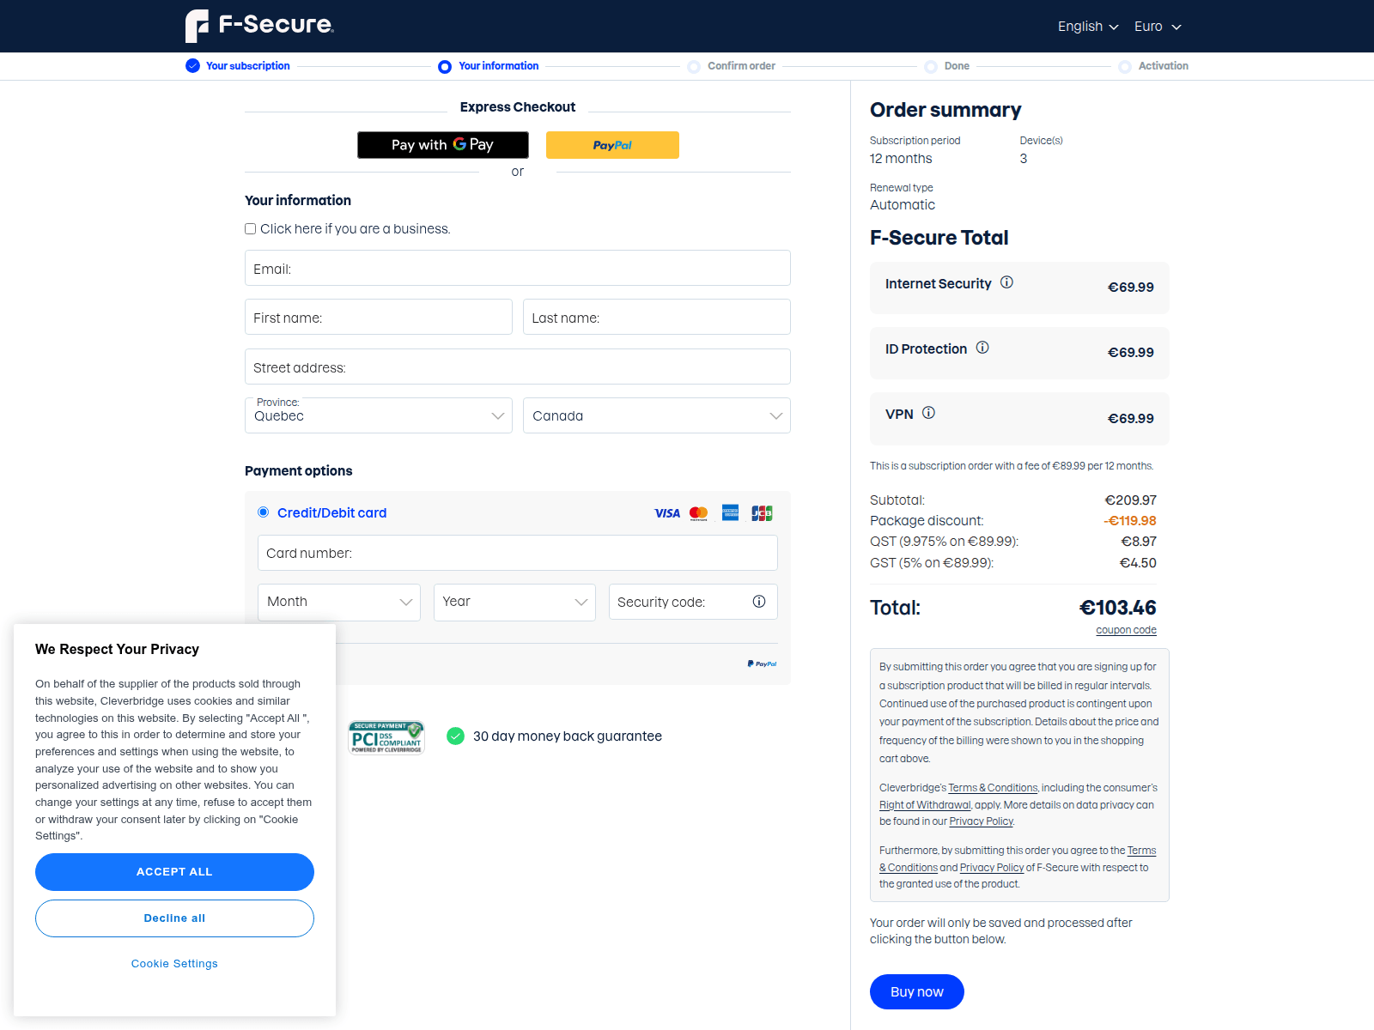Image resolution: width=1374 pixels, height=1030 pixels.
Task: Focus the Email input field
Action: (x=518, y=268)
